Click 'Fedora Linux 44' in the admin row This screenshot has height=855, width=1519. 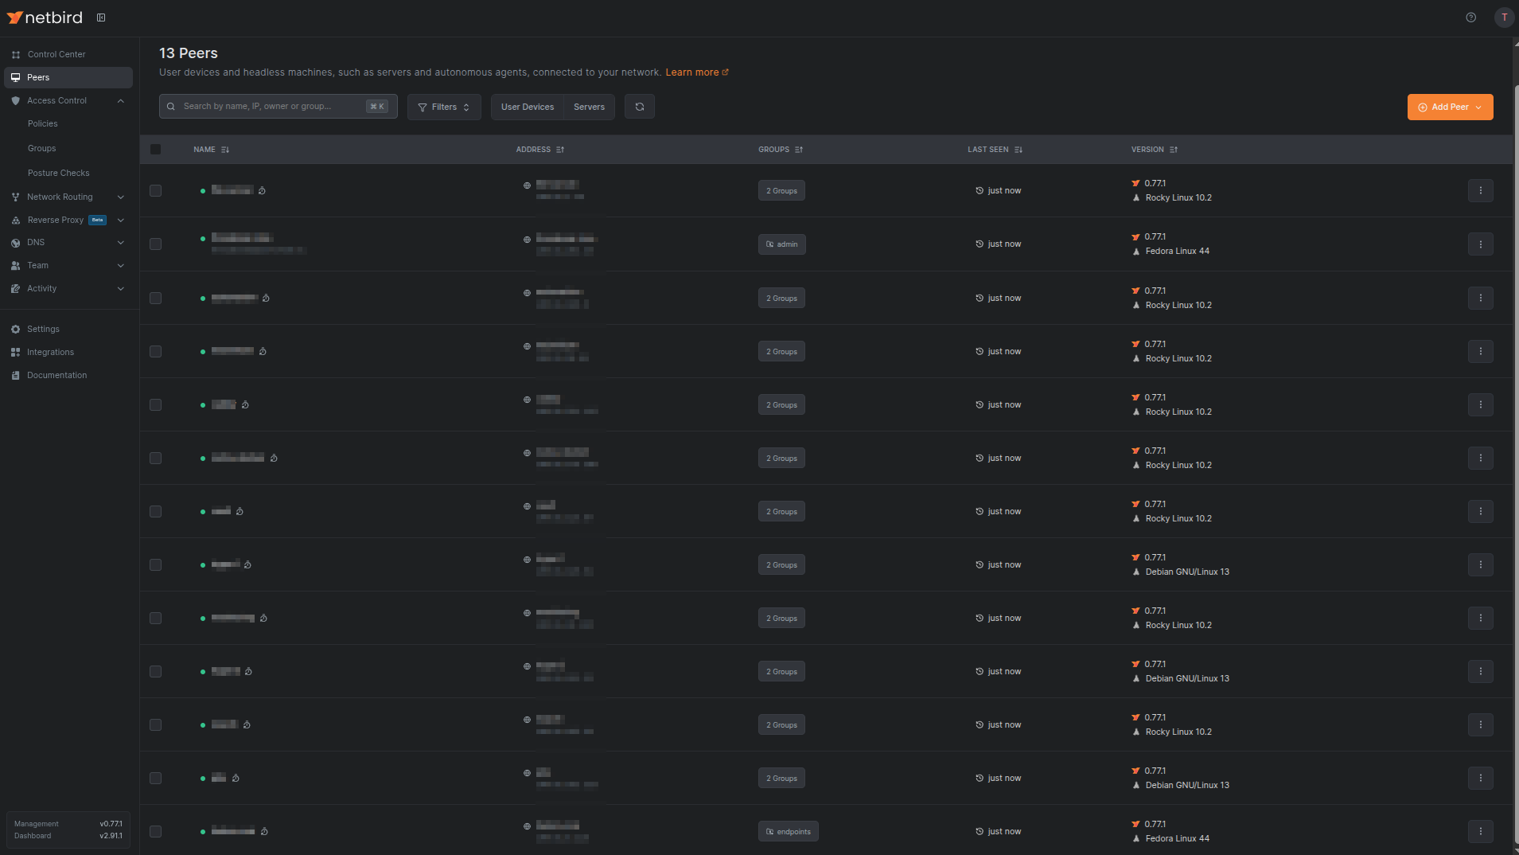click(x=1178, y=252)
